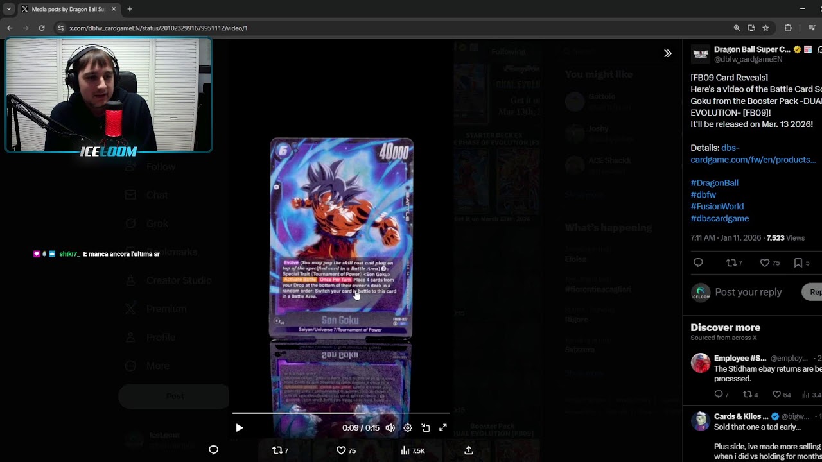Open video settings gear
This screenshot has width=822, height=462.
[408, 428]
